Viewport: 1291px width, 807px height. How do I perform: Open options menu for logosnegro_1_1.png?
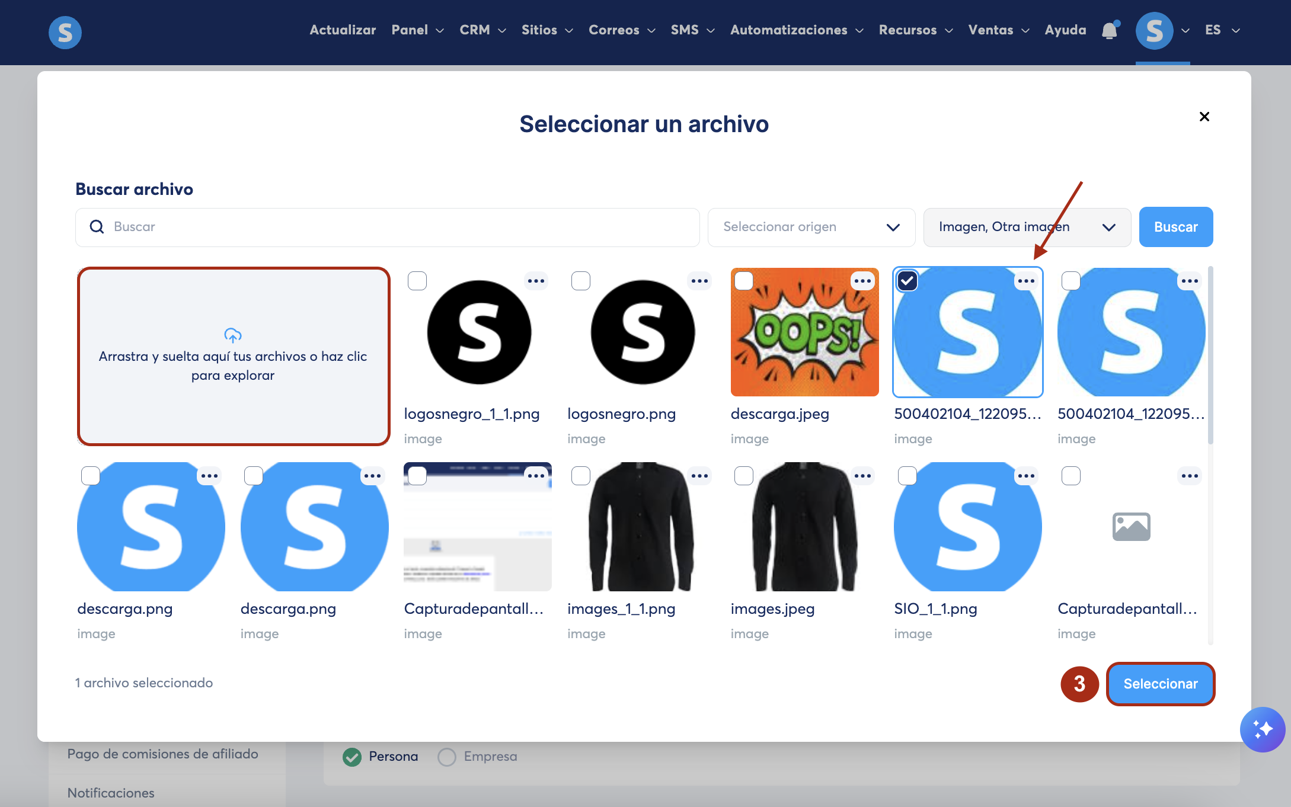coord(536,281)
